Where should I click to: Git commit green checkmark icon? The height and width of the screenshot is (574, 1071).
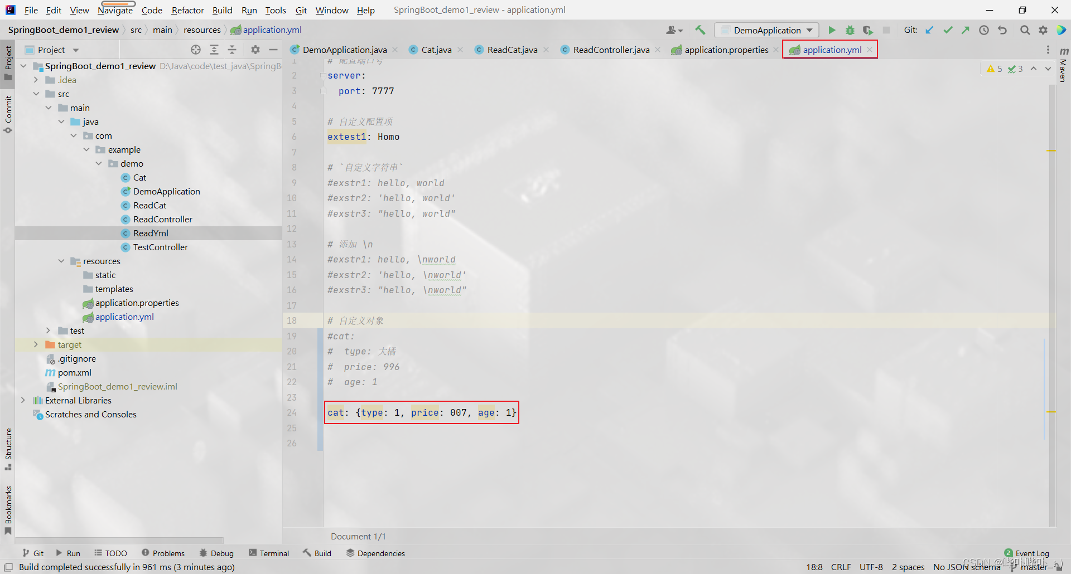point(948,30)
